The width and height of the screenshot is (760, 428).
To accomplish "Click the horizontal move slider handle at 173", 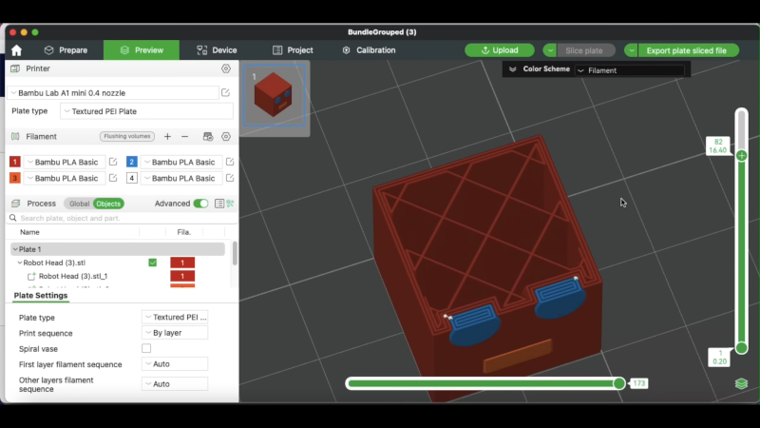I will pyautogui.click(x=619, y=383).
